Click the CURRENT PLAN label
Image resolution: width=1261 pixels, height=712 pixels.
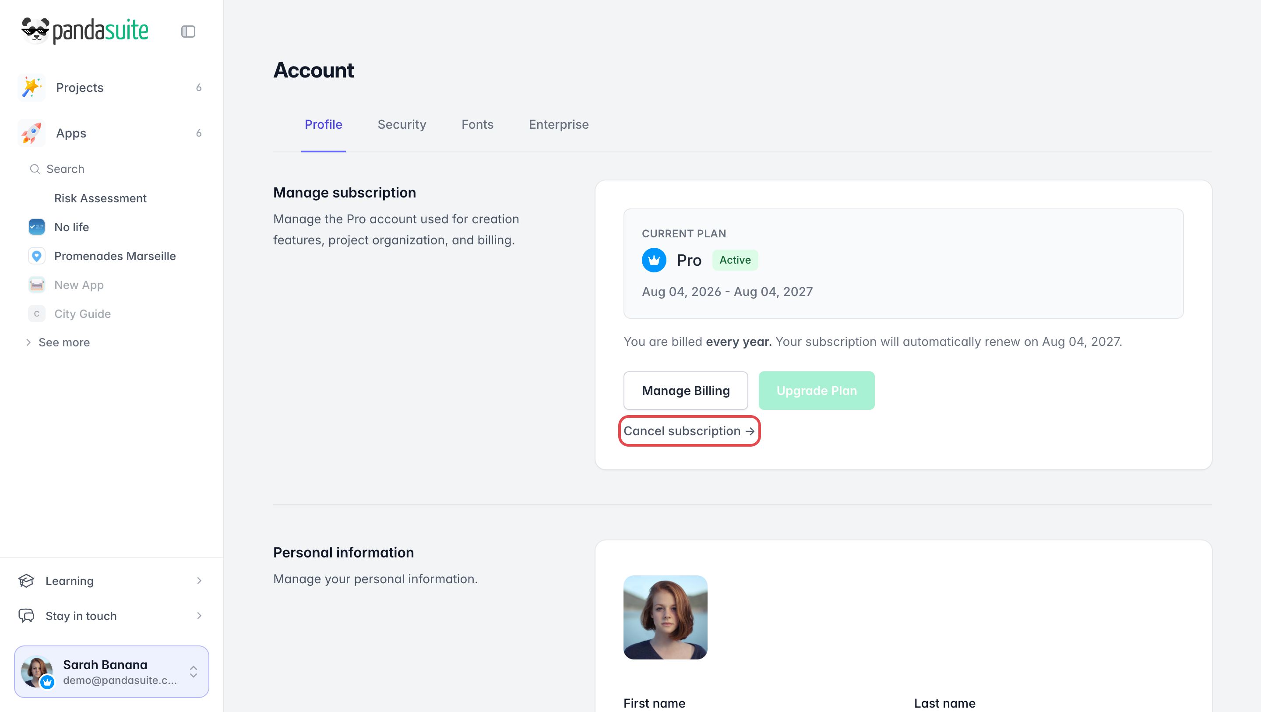[x=684, y=233]
